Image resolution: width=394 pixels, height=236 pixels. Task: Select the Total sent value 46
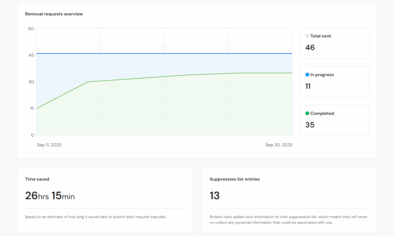310,48
